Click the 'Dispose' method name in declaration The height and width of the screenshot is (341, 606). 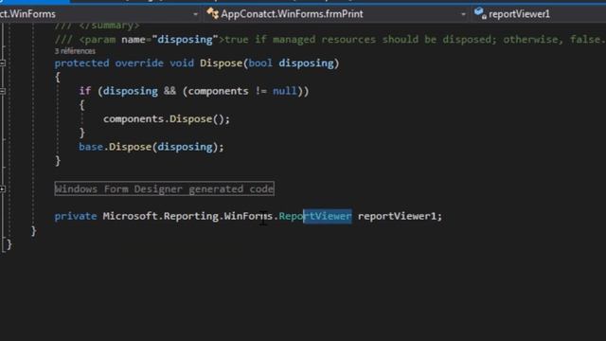click(x=222, y=63)
